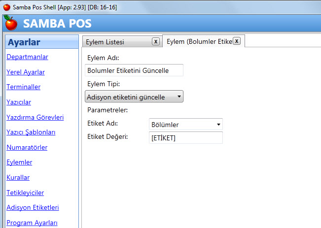Switch to the Eylem Listesi tab
Viewport: 321px width, 228px height.
click(116, 42)
